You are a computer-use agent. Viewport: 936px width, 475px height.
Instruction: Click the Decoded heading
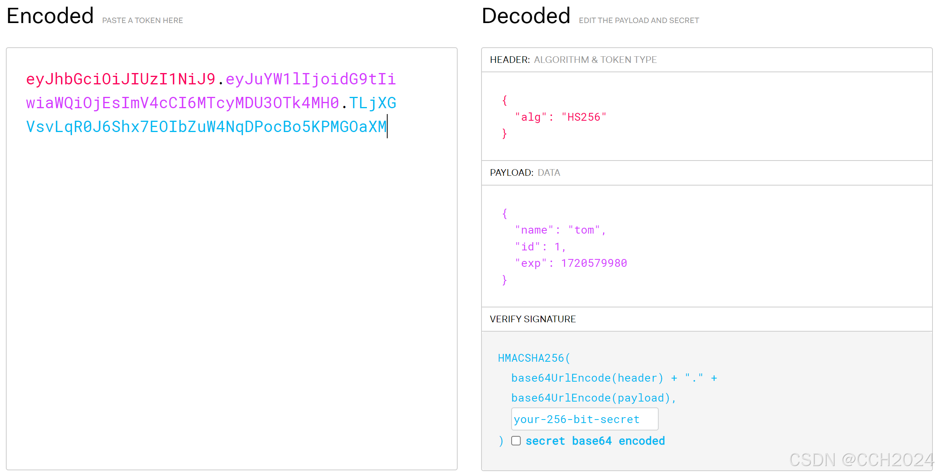point(526,16)
